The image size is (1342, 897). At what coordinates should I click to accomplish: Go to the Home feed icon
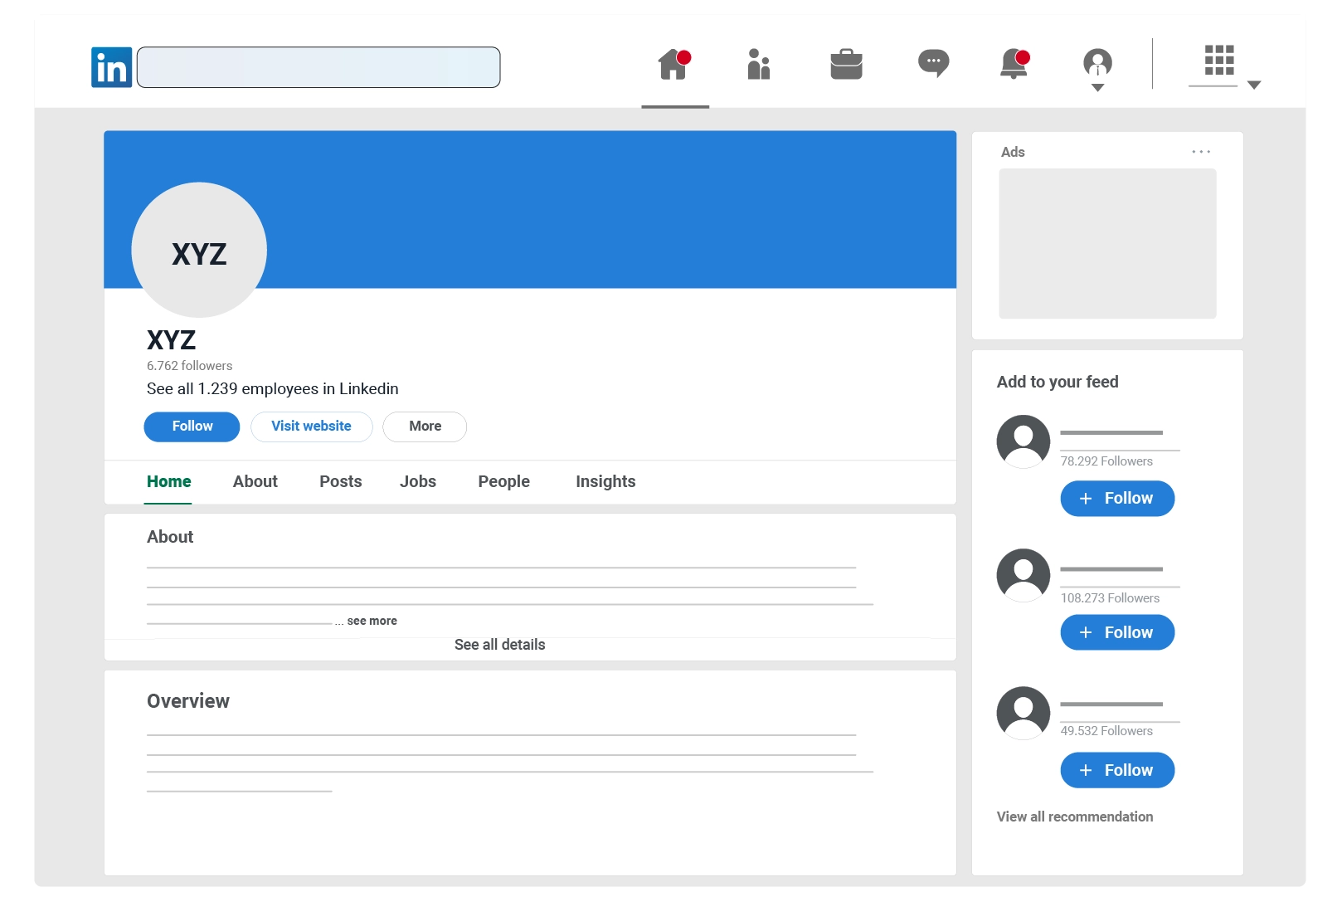pyautogui.click(x=674, y=64)
